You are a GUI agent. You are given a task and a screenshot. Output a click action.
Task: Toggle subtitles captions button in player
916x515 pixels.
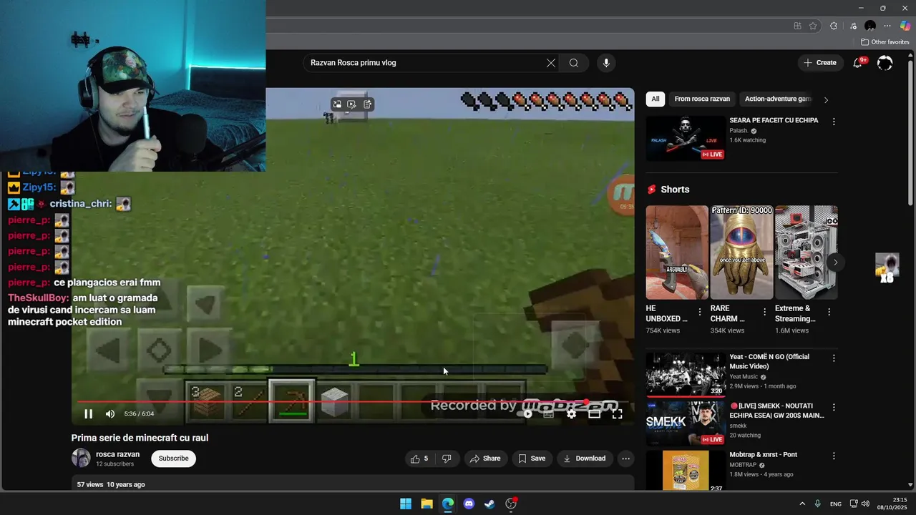click(549, 413)
